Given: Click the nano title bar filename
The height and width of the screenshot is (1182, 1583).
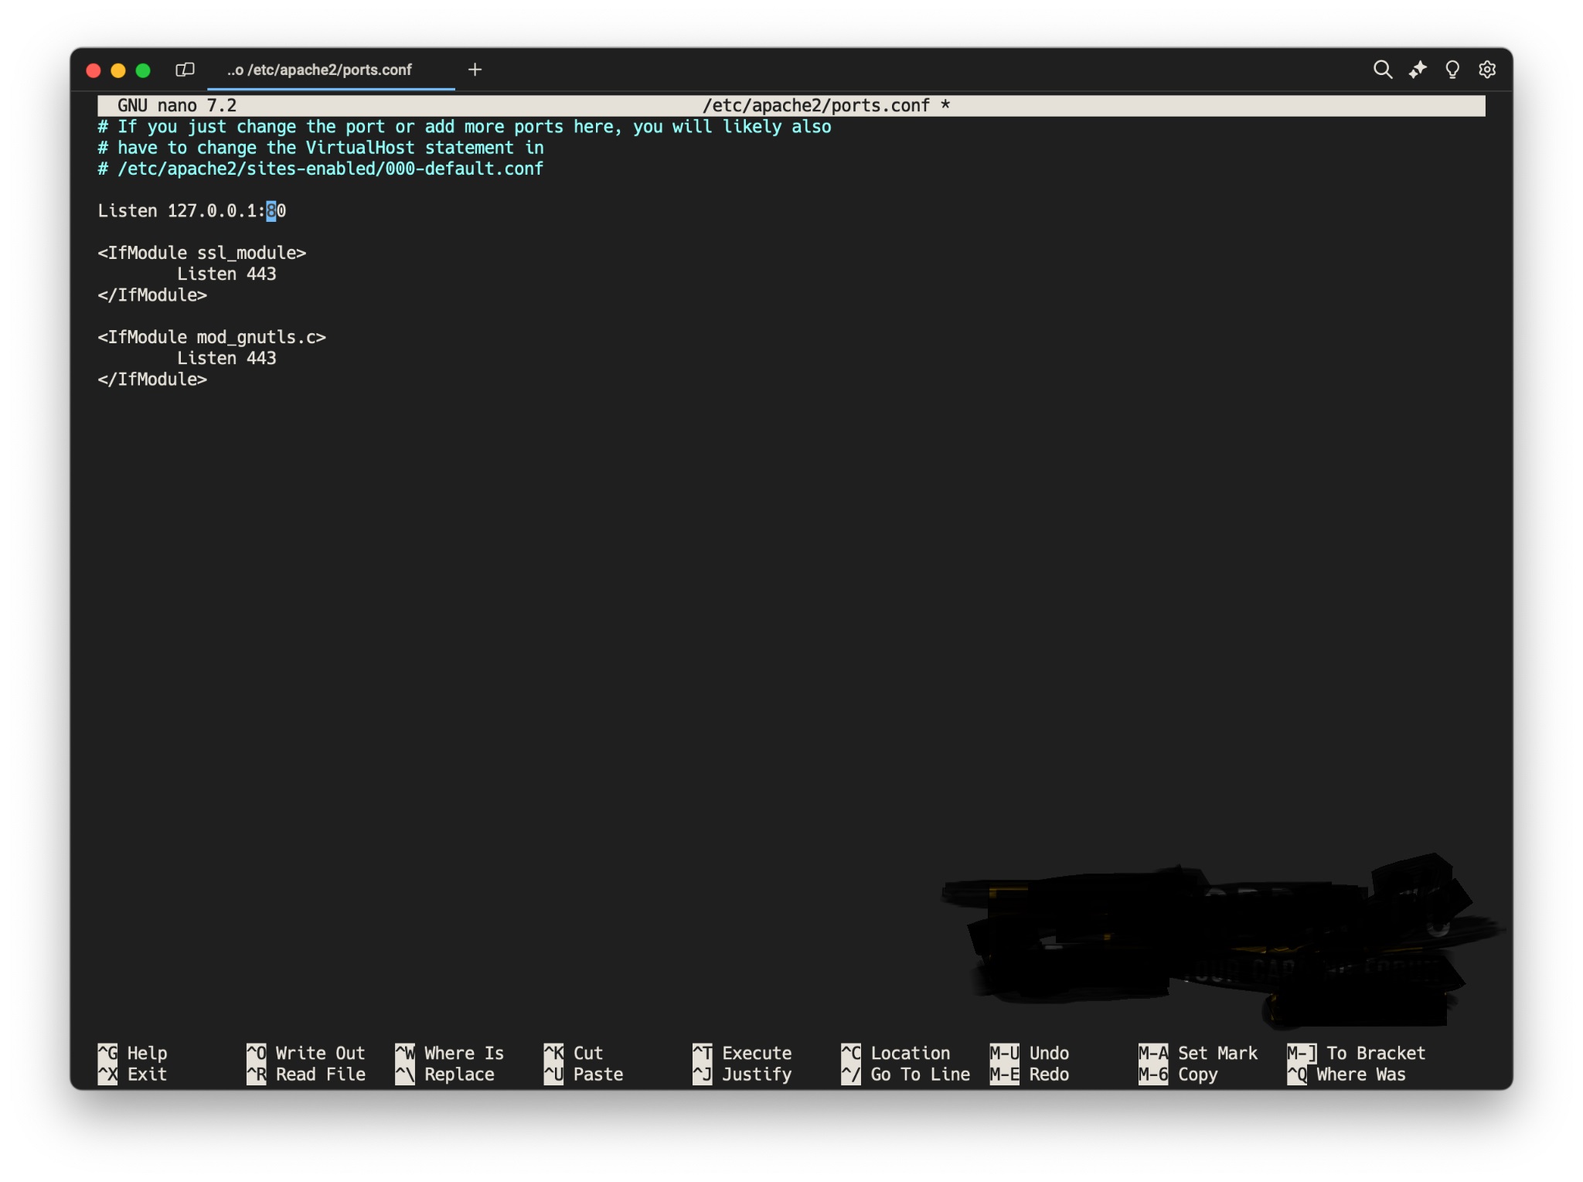Looking at the screenshot, I should coord(815,106).
